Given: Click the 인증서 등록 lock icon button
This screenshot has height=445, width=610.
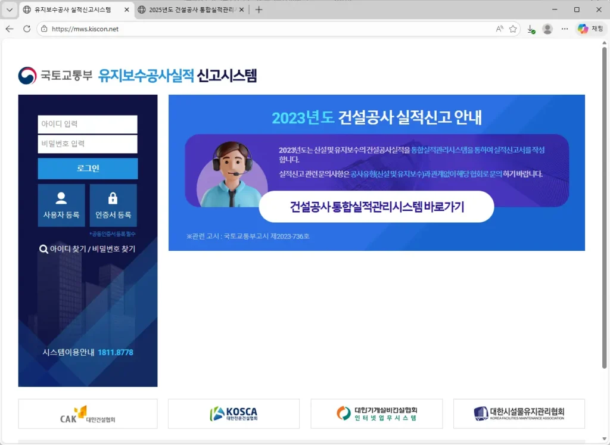Looking at the screenshot, I should point(113,205).
